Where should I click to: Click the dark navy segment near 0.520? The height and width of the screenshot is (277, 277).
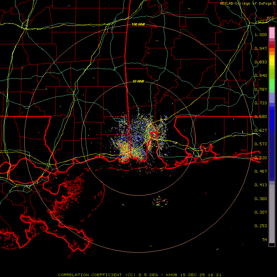click(x=272, y=157)
